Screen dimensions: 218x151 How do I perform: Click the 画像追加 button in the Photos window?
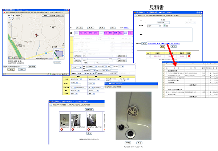pos(89,110)
